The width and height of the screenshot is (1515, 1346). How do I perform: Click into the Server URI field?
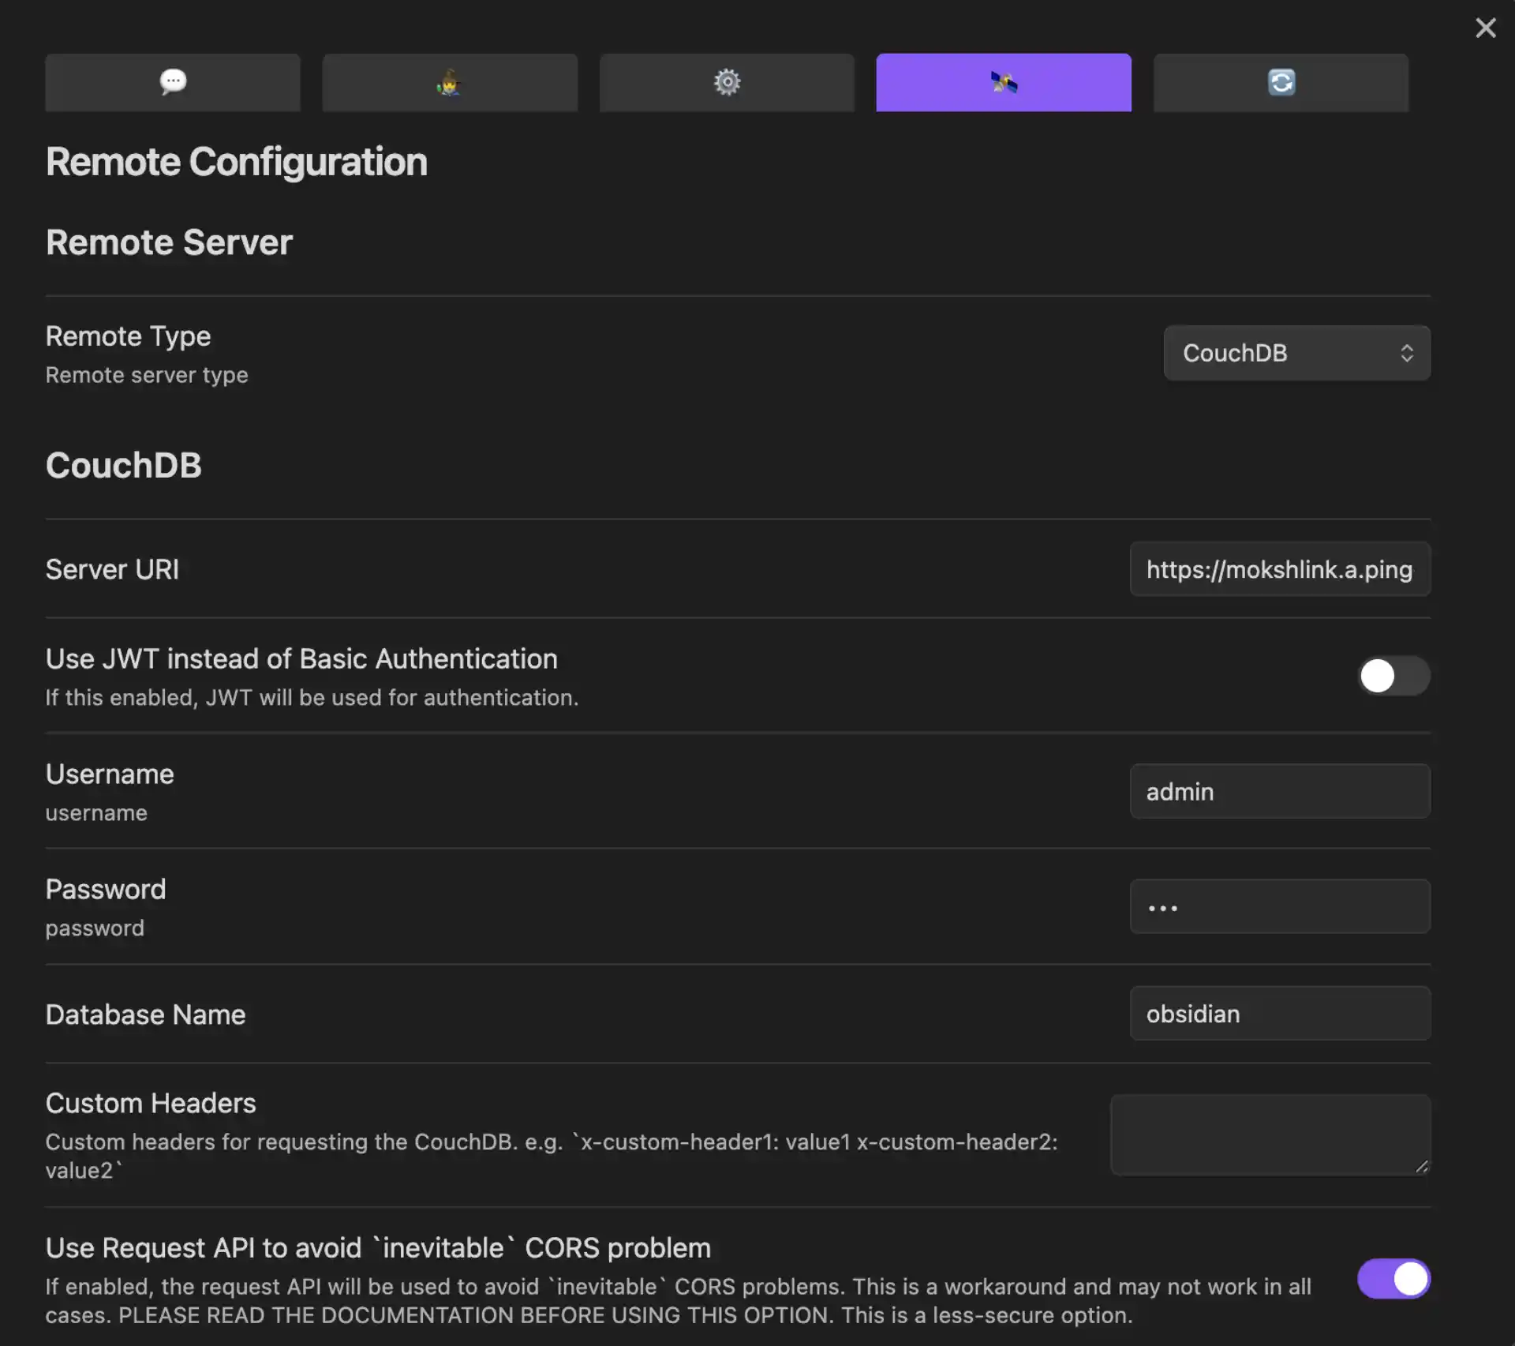[1279, 569]
